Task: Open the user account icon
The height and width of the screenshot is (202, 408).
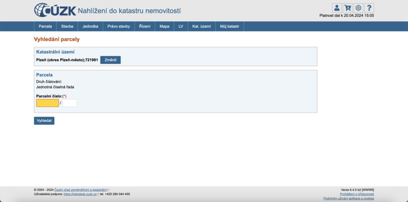Action: tap(337, 8)
